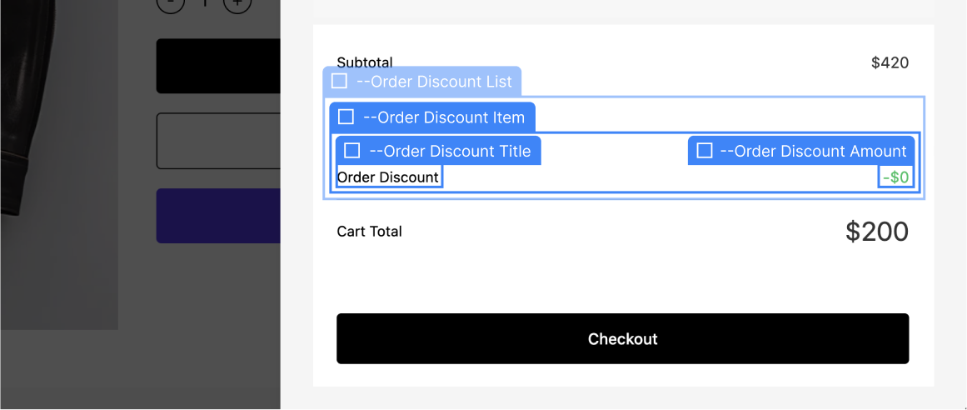Click the Order Discount Amount square icon
This screenshot has width=967, height=410.
(705, 150)
